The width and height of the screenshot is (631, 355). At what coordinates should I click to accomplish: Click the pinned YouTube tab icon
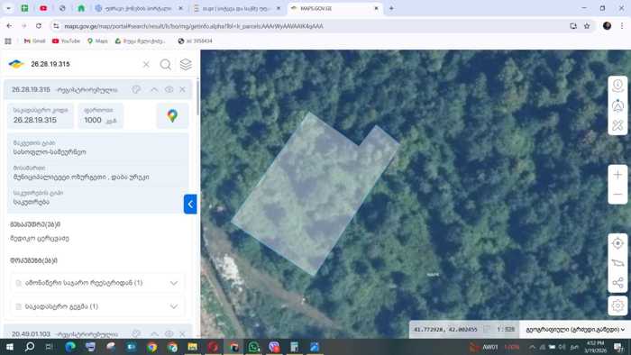click(x=43, y=8)
